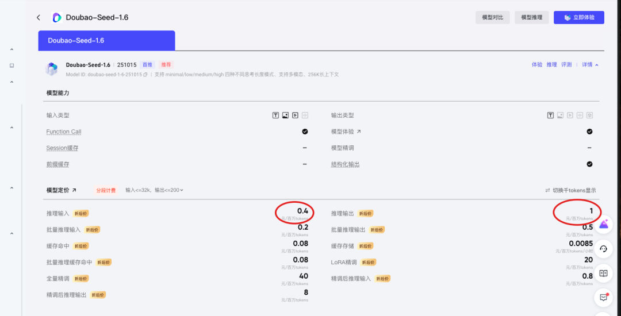Click the image input type icon
Viewport: 621px width, 316px height.
coord(285,115)
